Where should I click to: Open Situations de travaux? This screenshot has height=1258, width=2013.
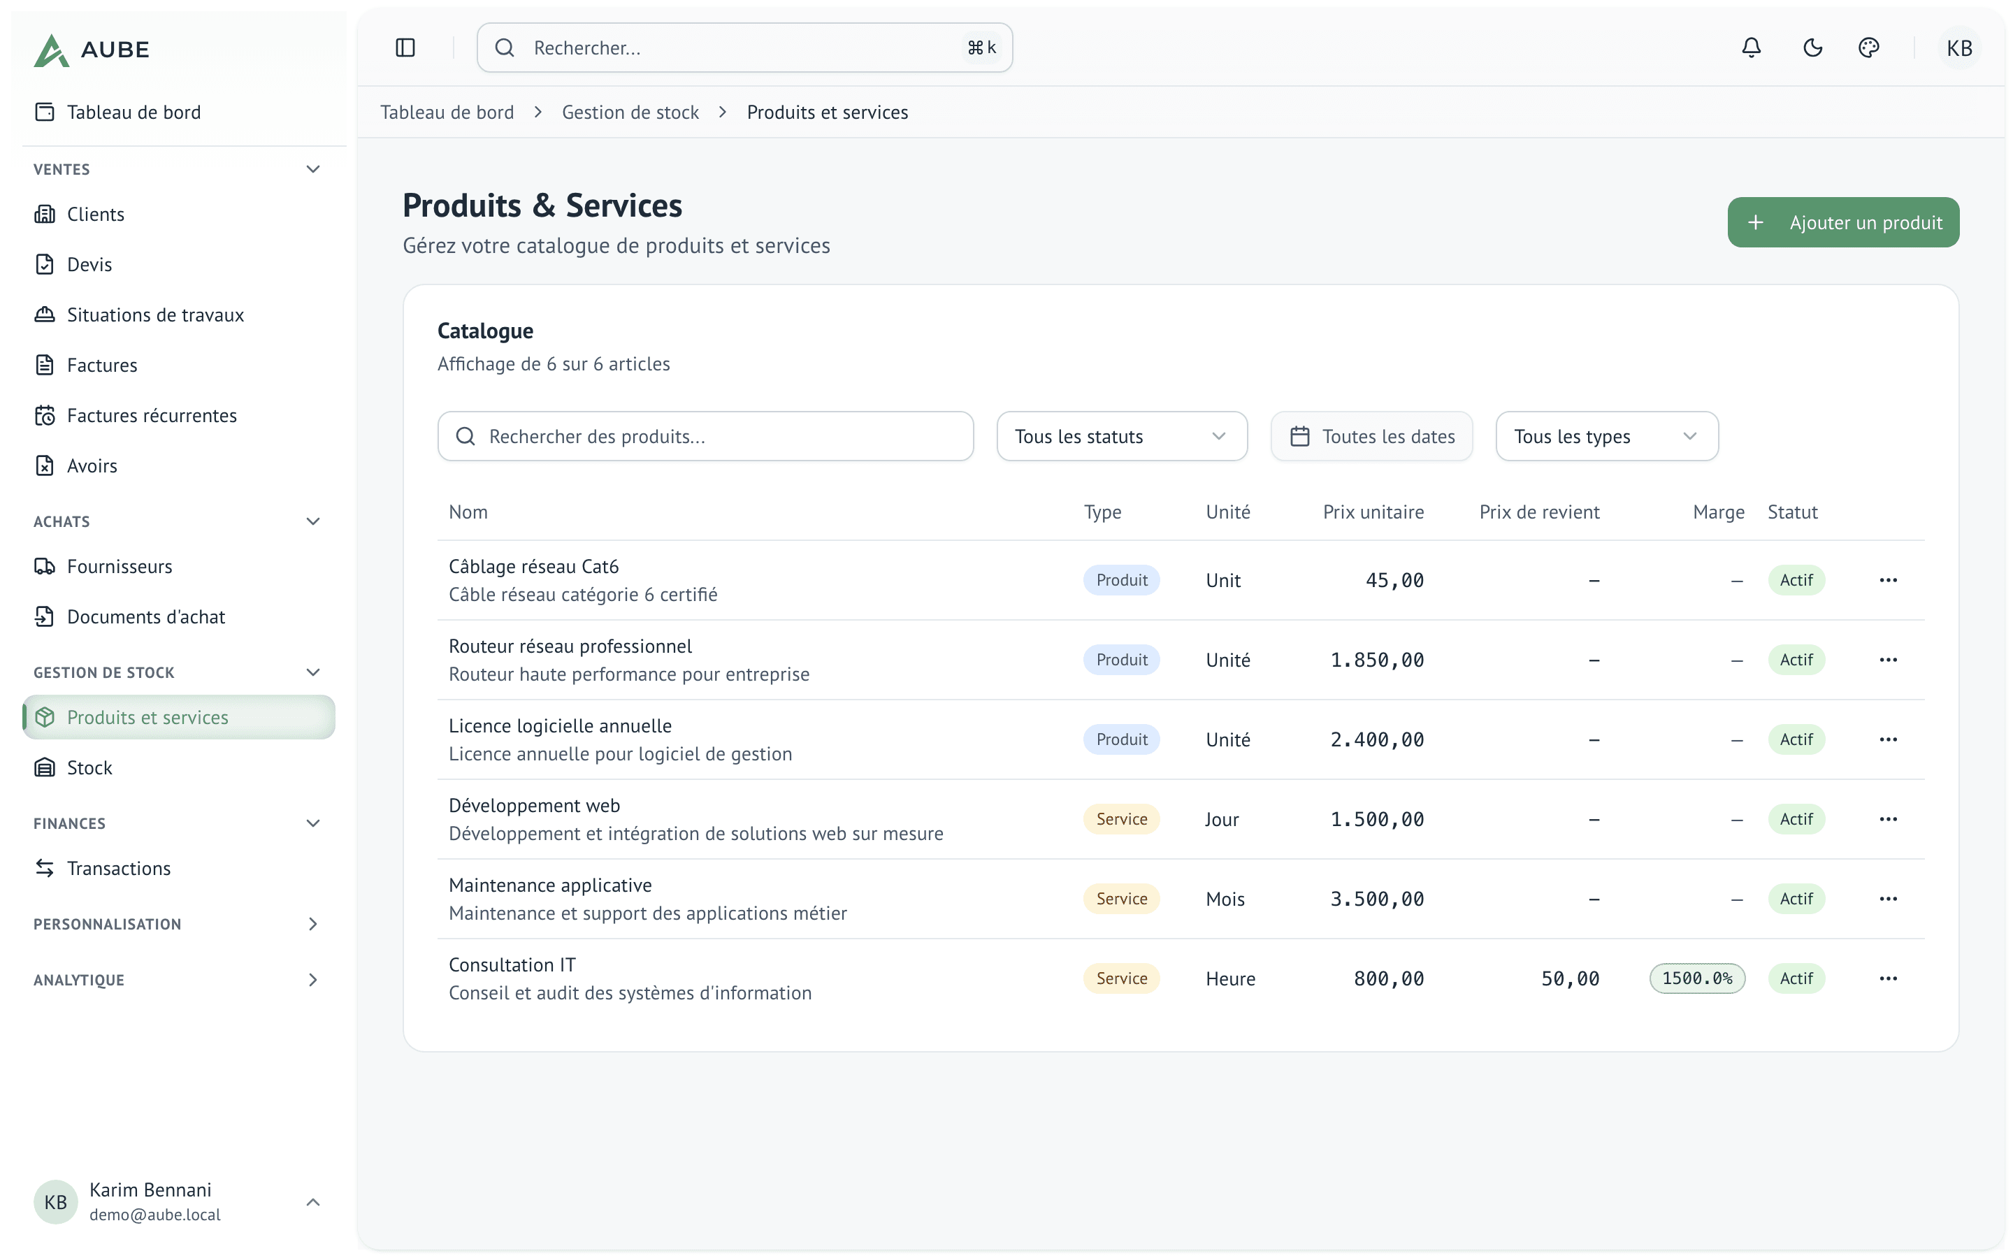[x=179, y=314]
